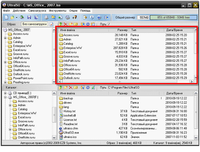Screen dimensions: 200x152
Task: Expand the CD привод(E:) drive node
Action: coord(5,93)
